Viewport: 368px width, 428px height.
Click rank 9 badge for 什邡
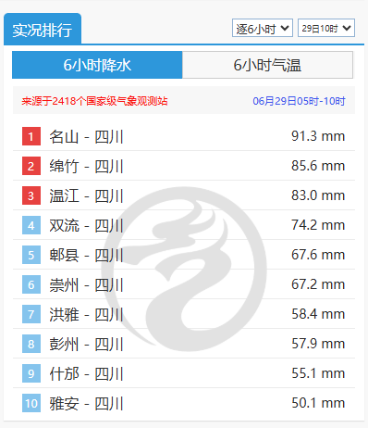pos(31,373)
